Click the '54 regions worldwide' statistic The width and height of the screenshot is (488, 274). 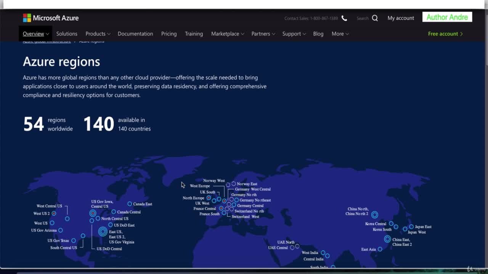48,124
